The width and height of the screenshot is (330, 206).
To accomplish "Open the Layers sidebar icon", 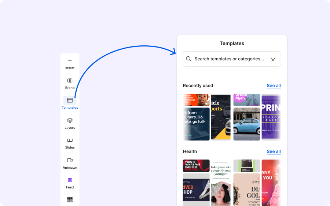I will pyautogui.click(x=70, y=120).
